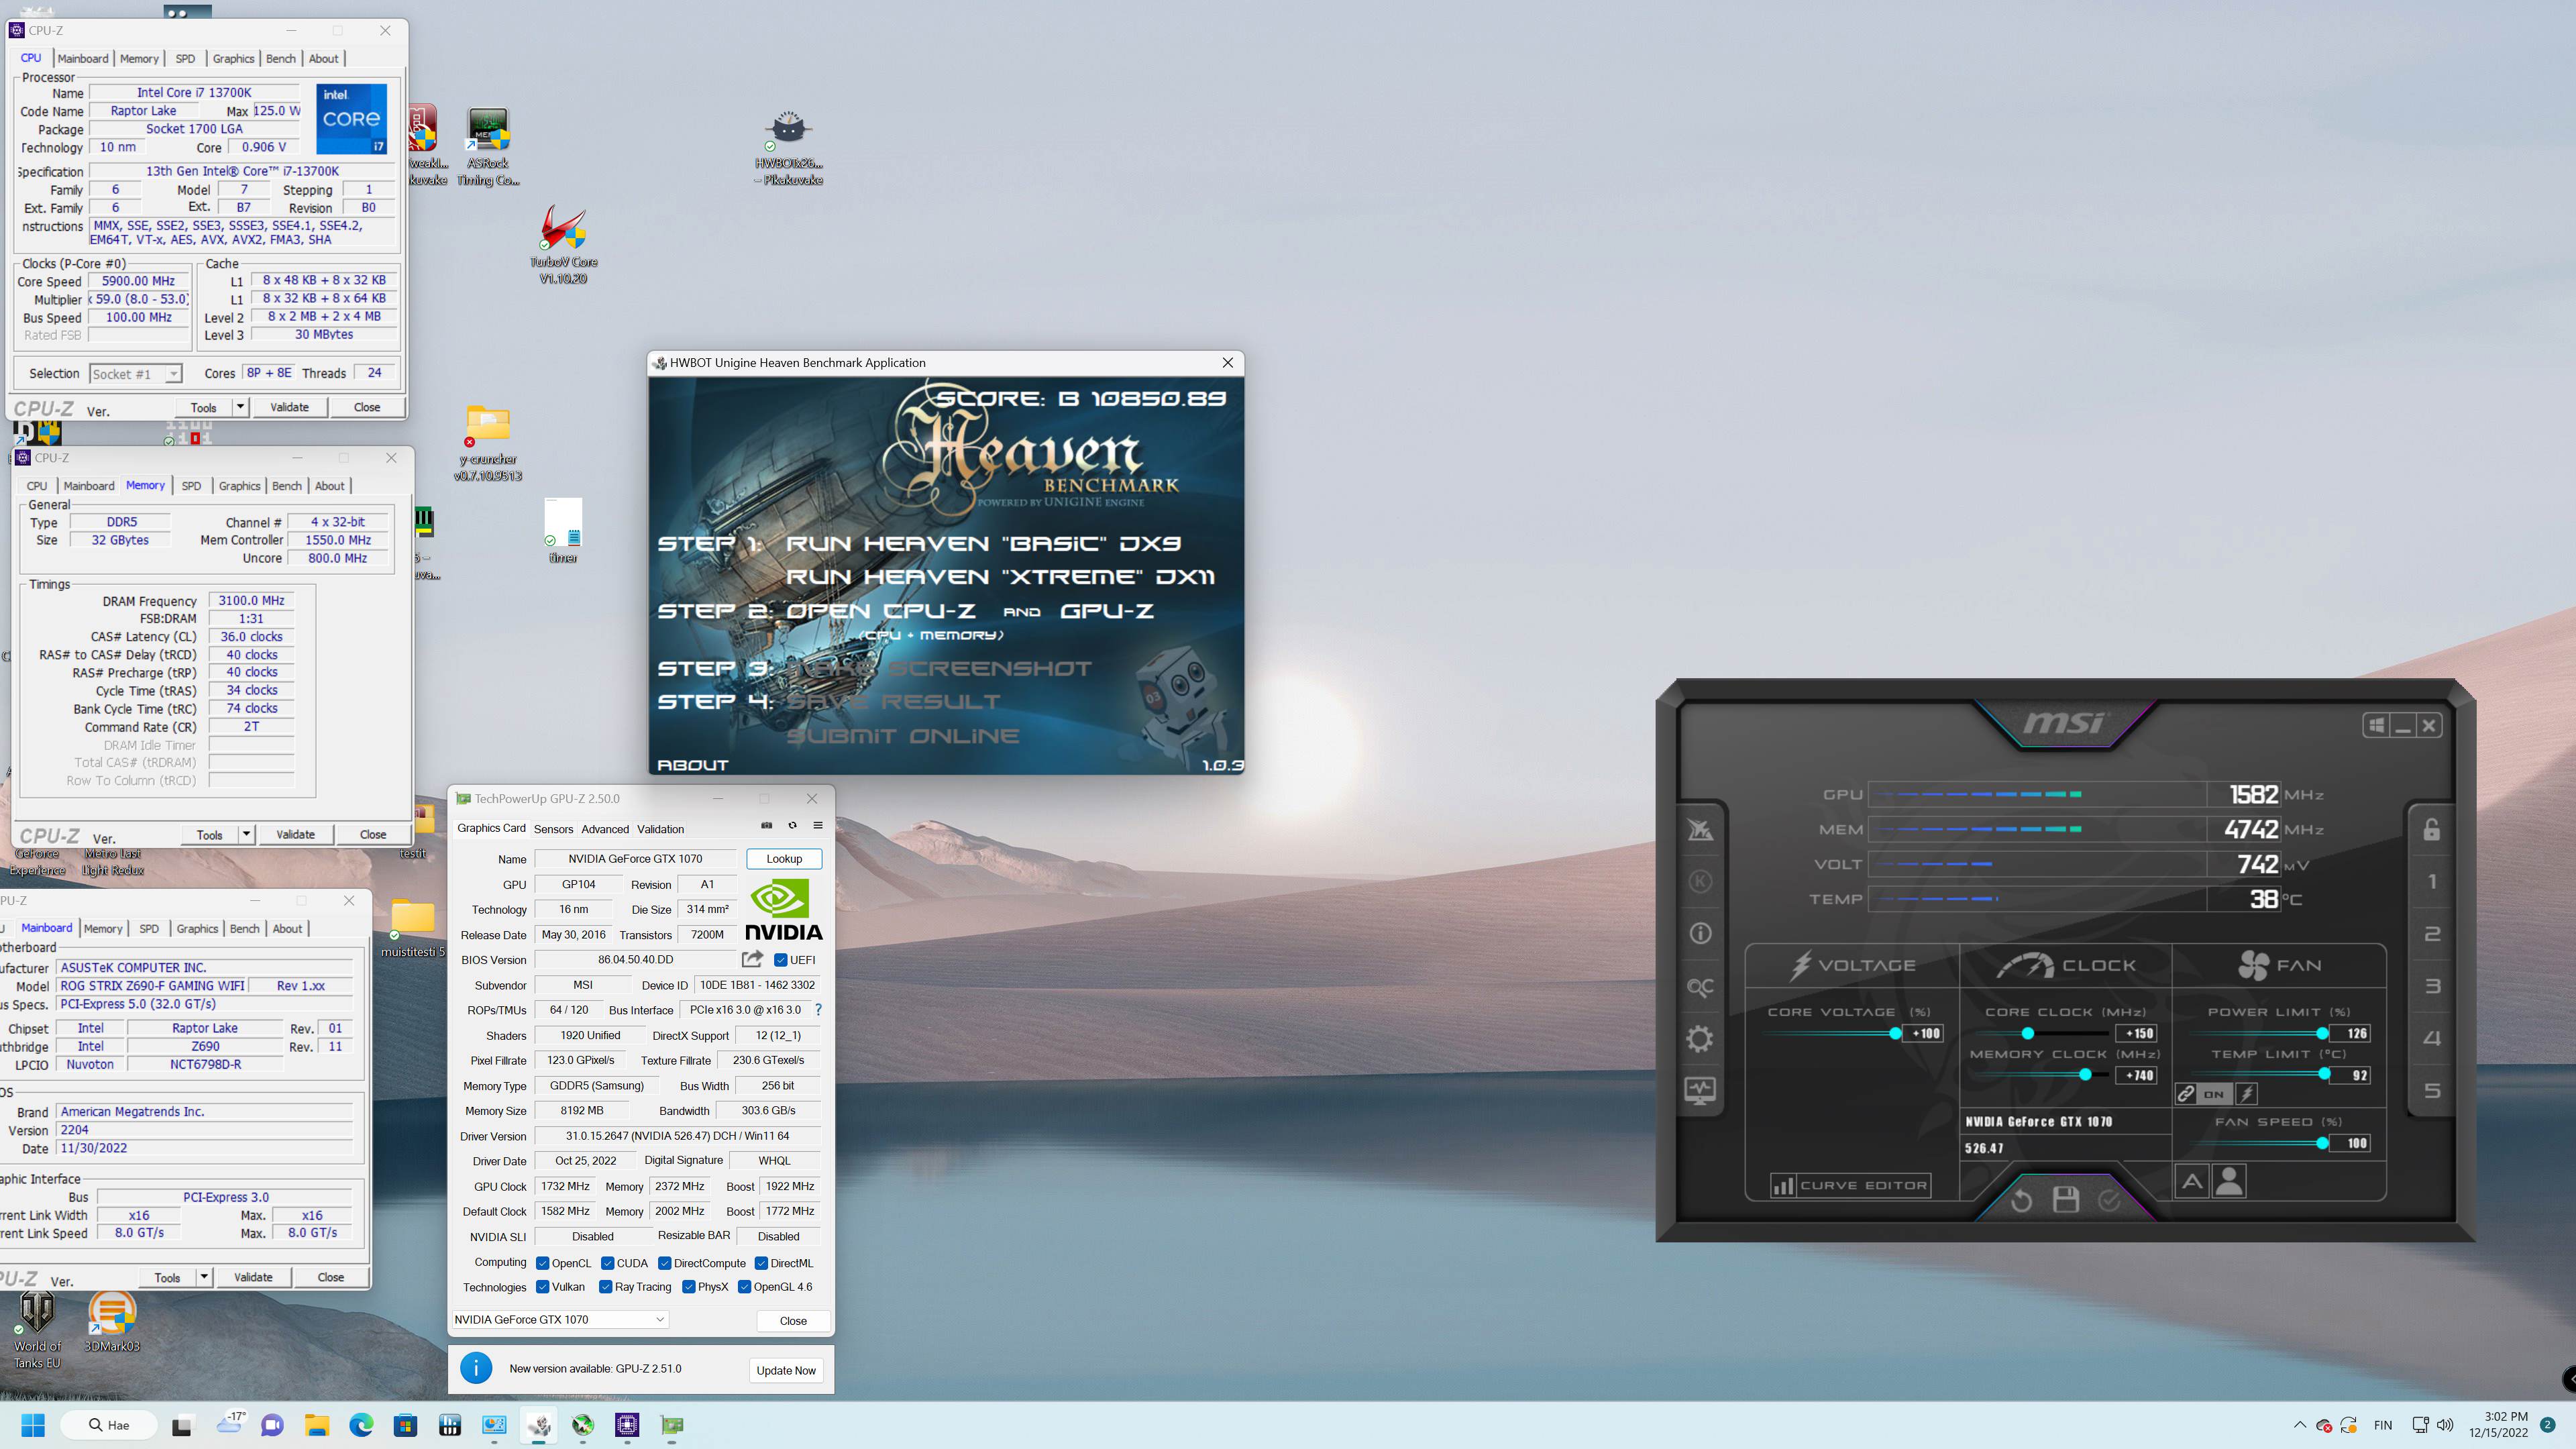Image resolution: width=2576 pixels, height=1449 pixels.
Task: Toggle the CUDA checkbox
Action: [x=608, y=1263]
